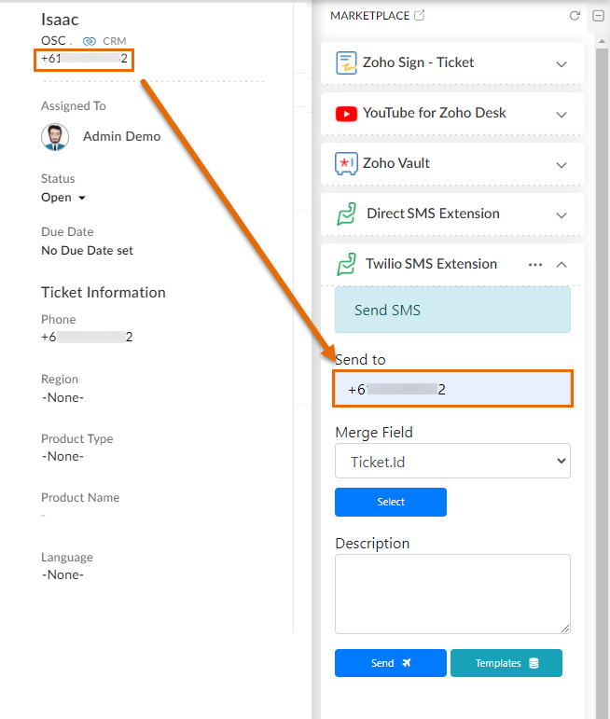This screenshot has height=719, width=610.
Task: Click the Send button
Action: (x=391, y=663)
